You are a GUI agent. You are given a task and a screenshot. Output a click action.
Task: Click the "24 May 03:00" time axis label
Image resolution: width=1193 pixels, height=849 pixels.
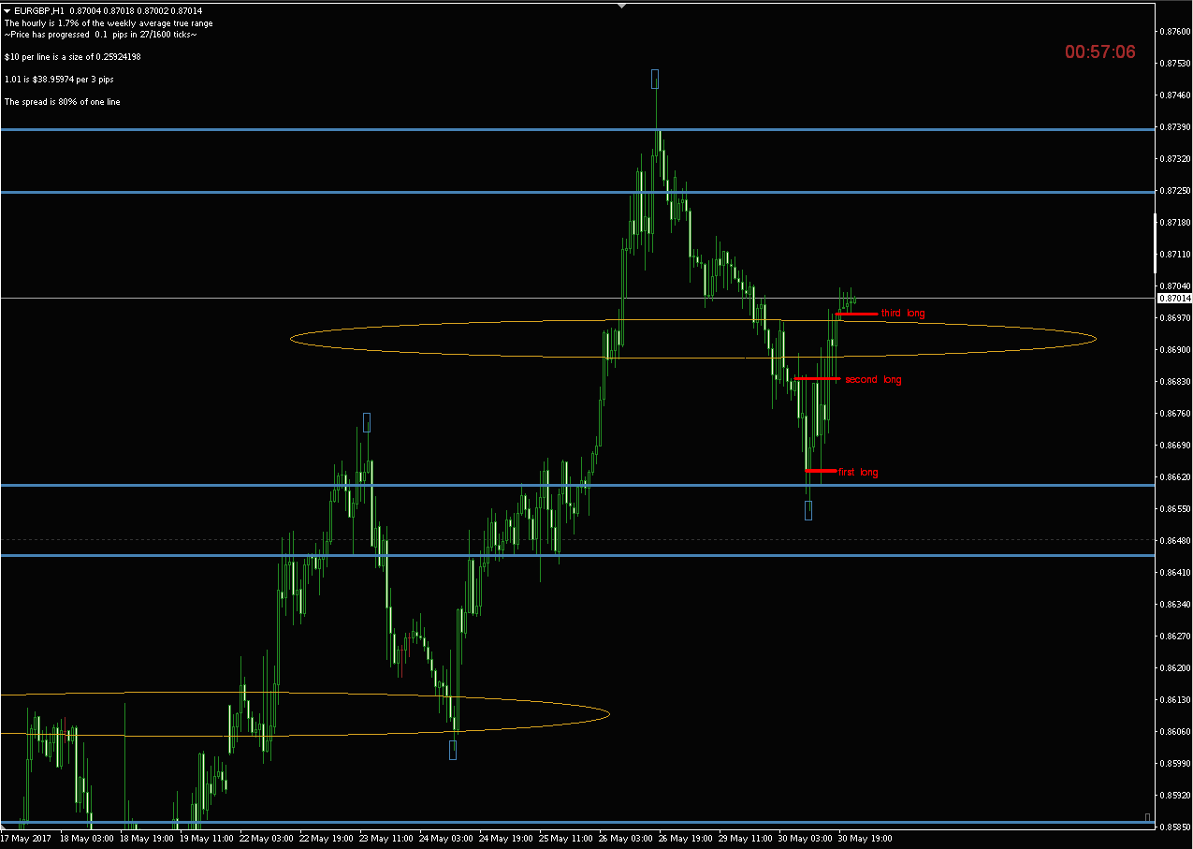(x=447, y=839)
